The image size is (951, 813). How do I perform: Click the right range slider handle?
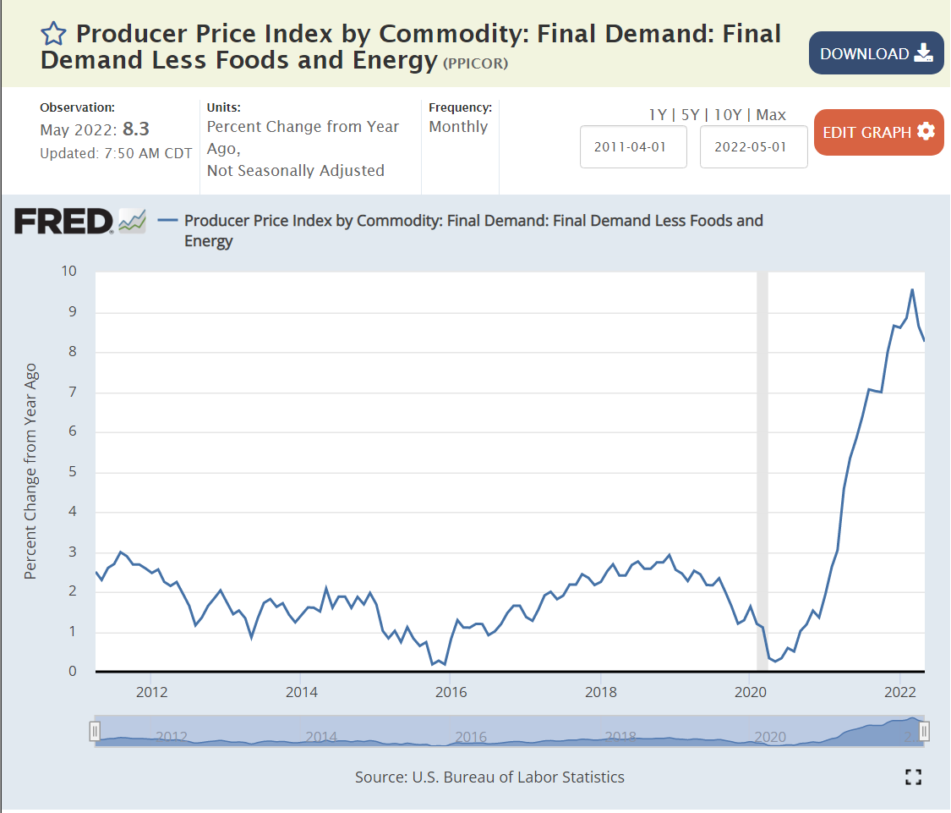point(924,731)
